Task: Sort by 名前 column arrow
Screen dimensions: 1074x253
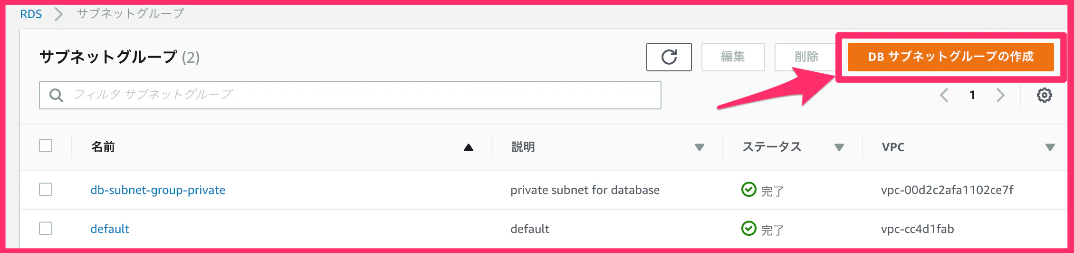Action: 469,147
